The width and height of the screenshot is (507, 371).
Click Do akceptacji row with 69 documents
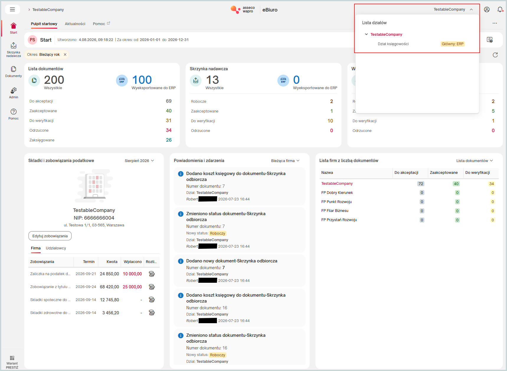[100, 101]
